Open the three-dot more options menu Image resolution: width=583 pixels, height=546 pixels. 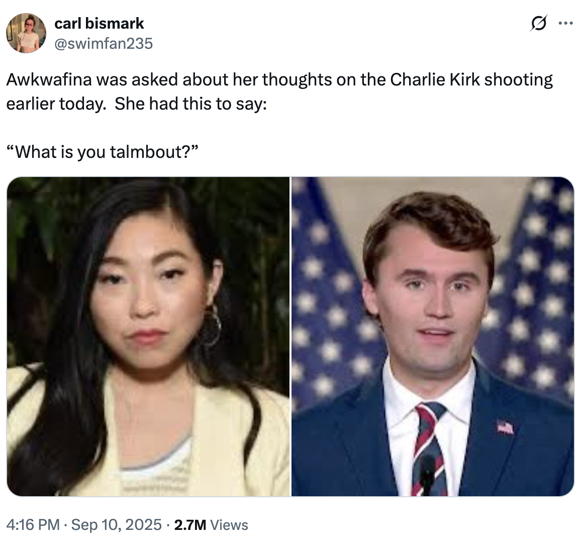click(x=565, y=23)
